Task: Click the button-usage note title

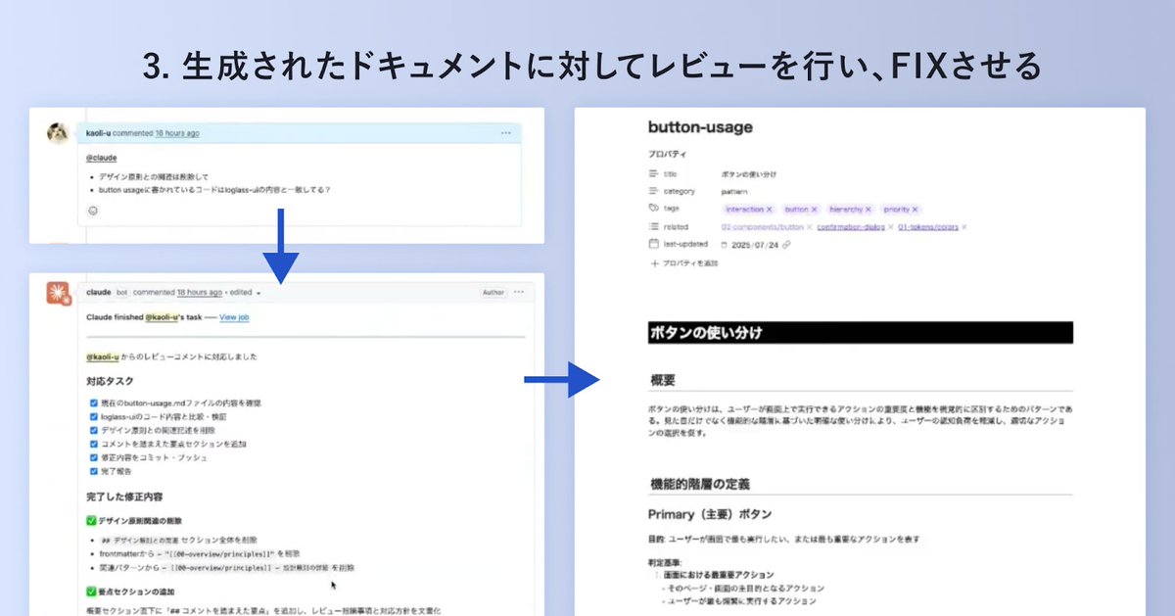Action: coord(700,127)
